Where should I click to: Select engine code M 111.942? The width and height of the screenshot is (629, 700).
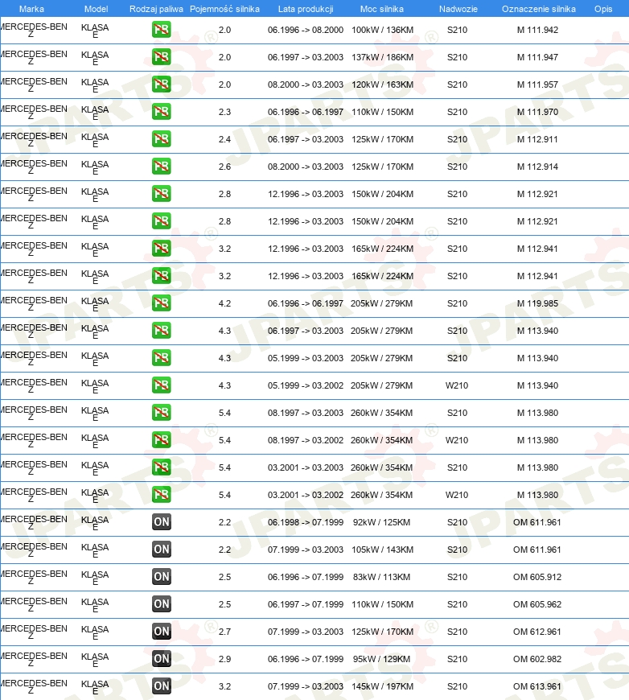pos(537,30)
